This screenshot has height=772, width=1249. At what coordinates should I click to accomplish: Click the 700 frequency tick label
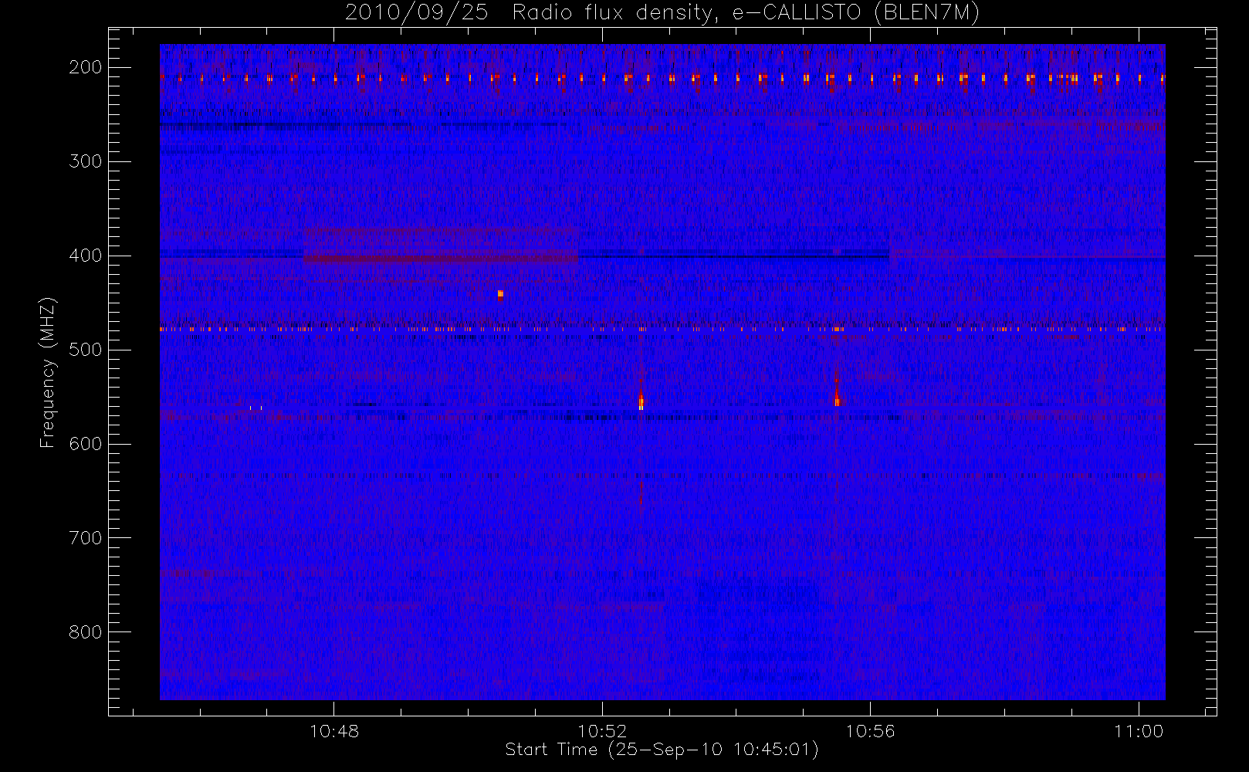pos(86,538)
